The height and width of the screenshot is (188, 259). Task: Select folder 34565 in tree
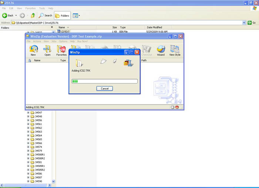pos(38,139)
